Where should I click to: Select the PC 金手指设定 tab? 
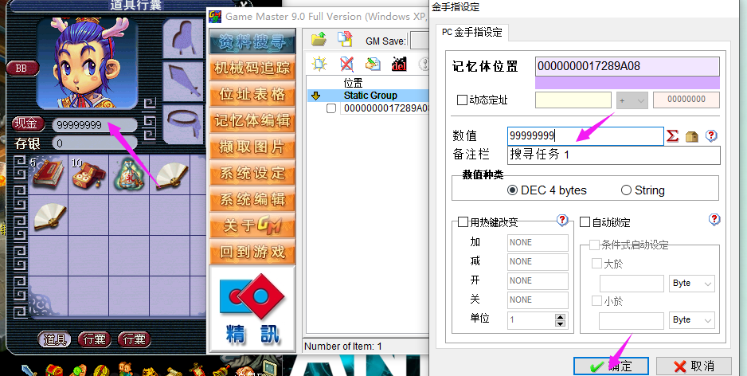(x=471, y=33)
